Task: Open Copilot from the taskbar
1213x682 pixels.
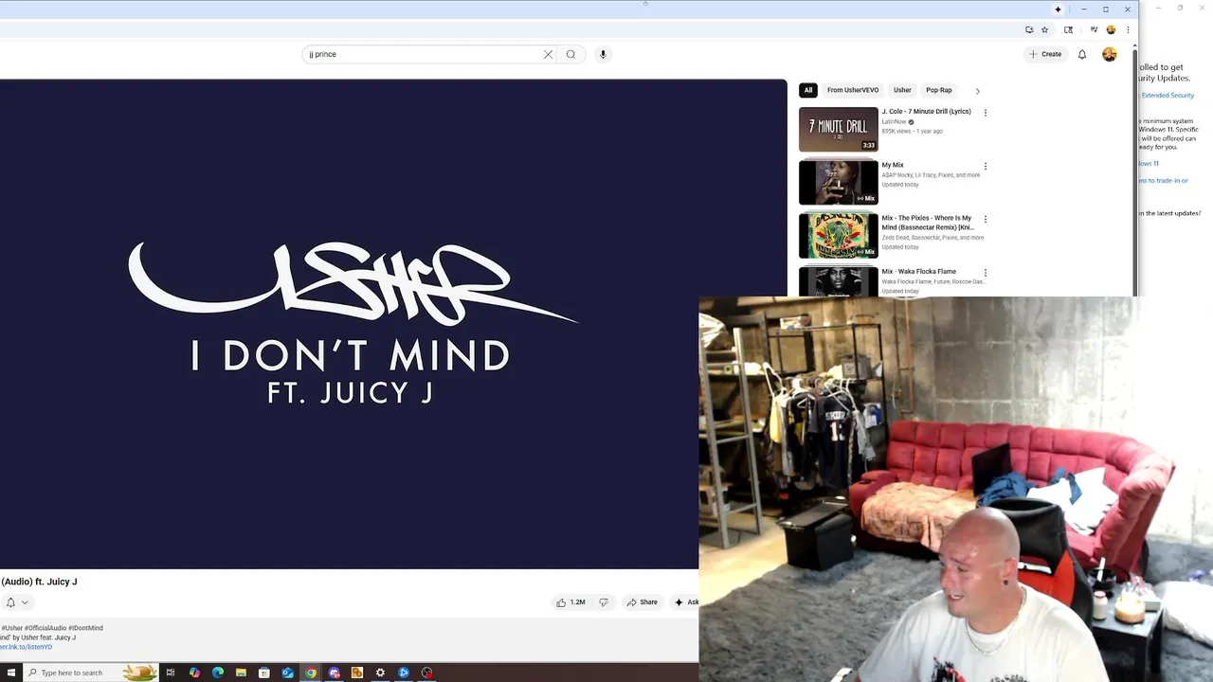Action: tap(194, 673)
